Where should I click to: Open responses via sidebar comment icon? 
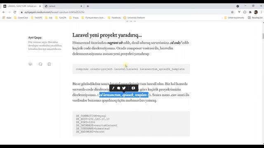(x=40, y=64)
